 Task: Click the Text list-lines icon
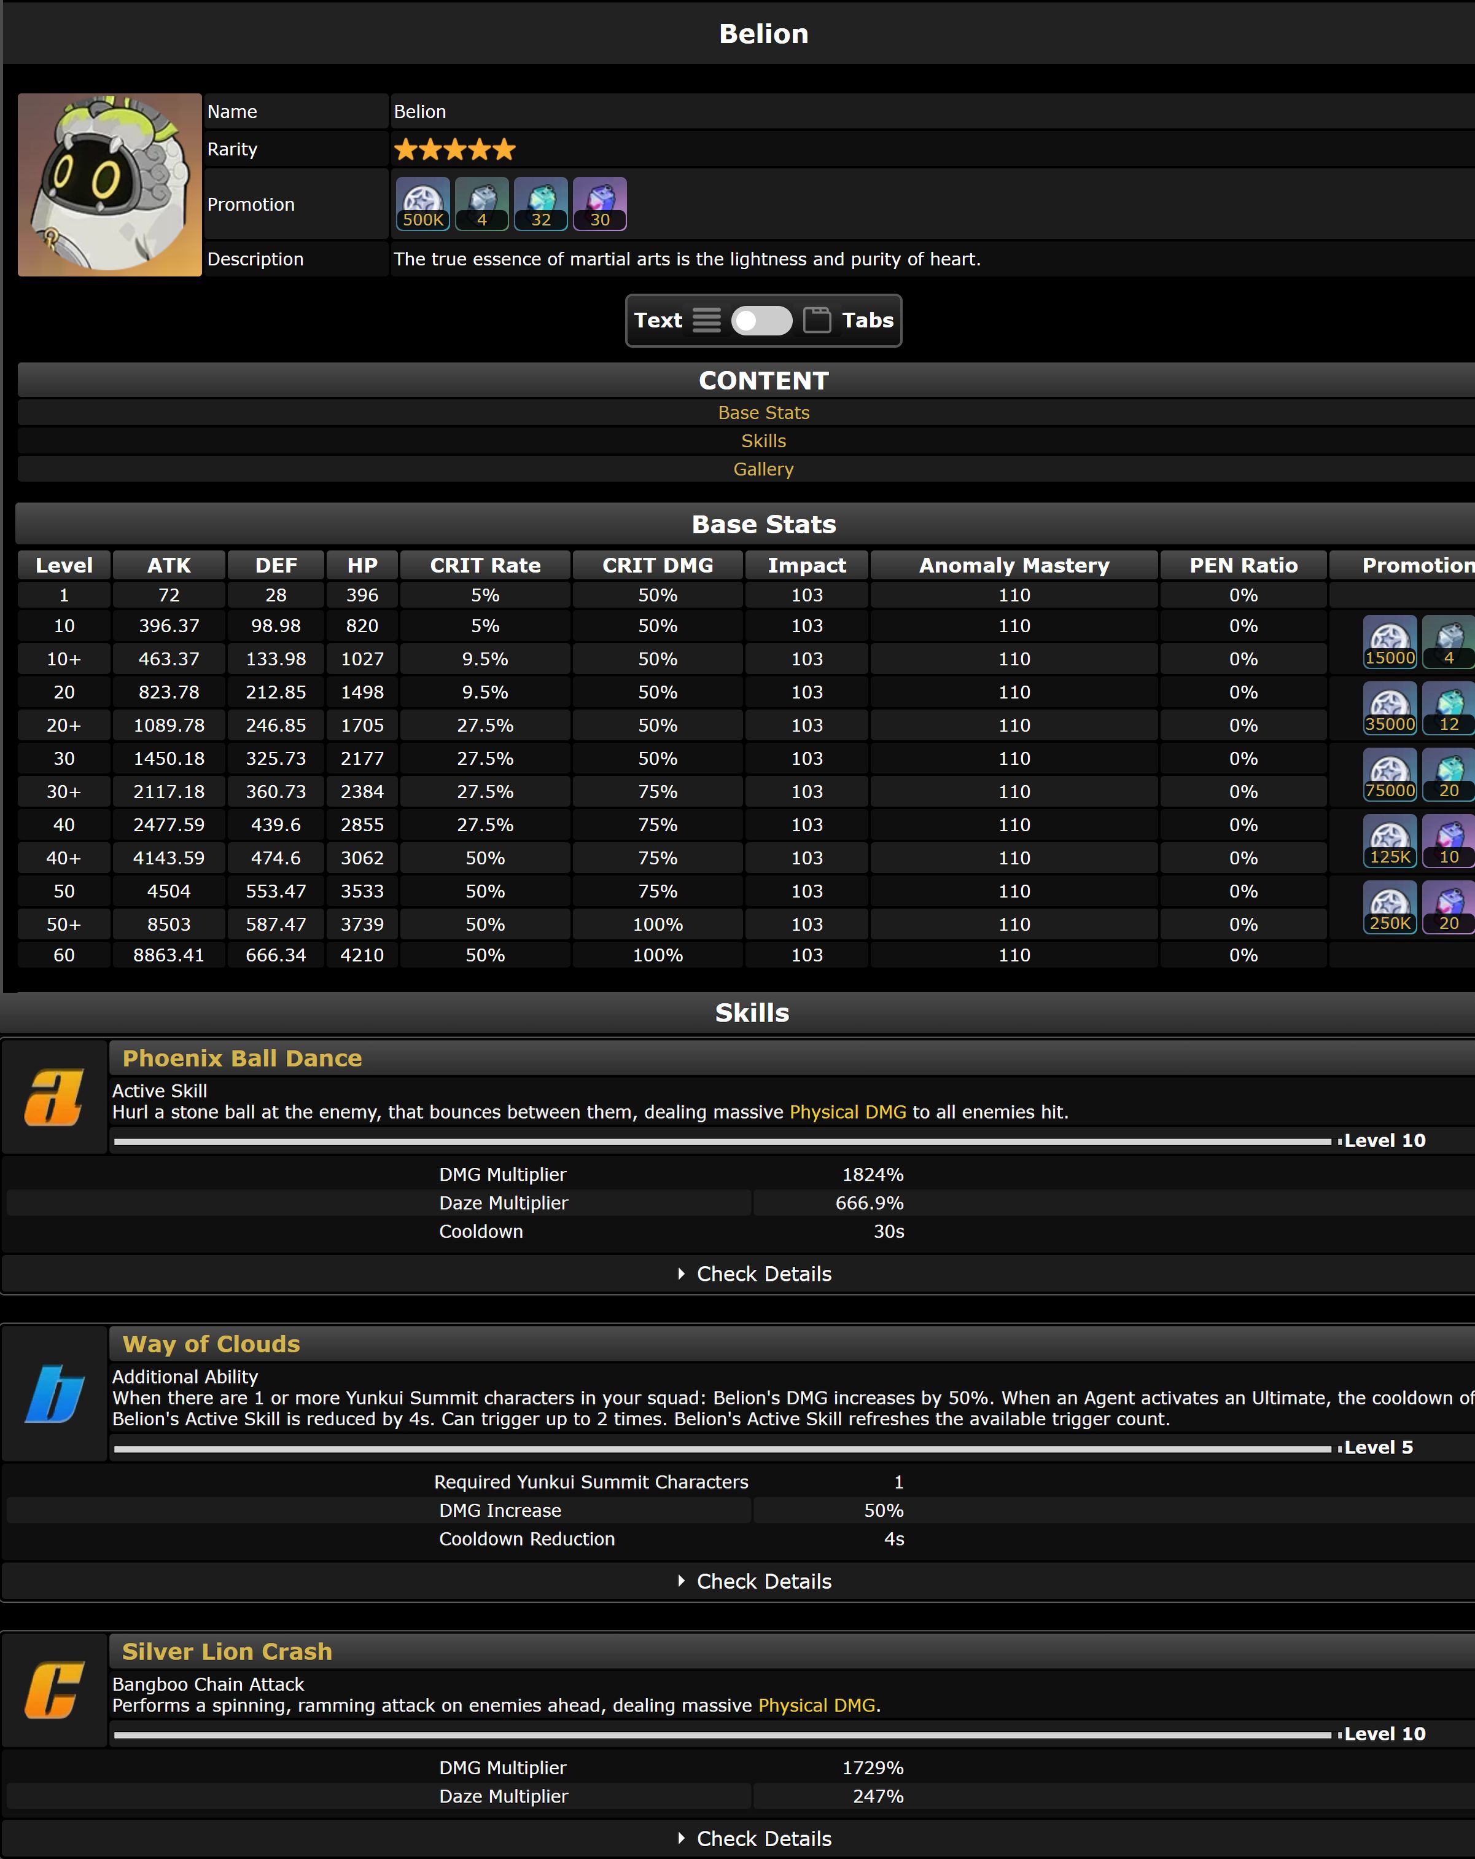coord(707,321)
